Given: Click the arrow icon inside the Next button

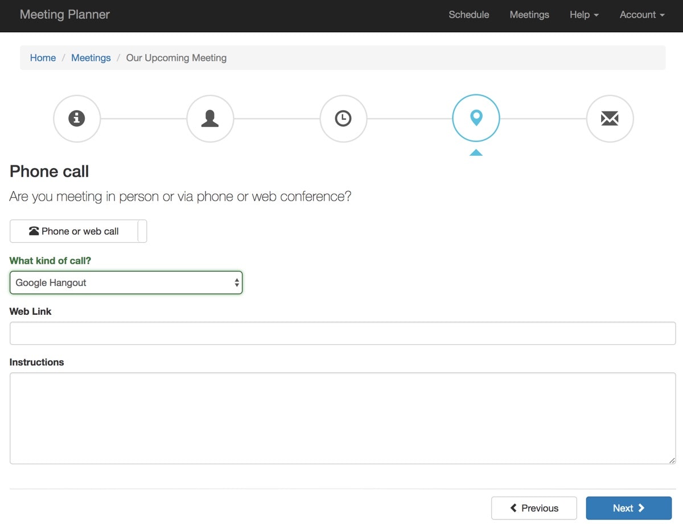Looking at the screenshot, I should tap(643, 508).
